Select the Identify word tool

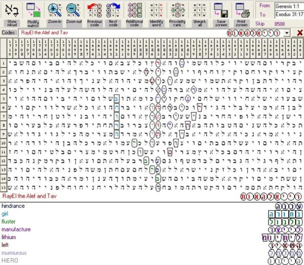(156, 10)
